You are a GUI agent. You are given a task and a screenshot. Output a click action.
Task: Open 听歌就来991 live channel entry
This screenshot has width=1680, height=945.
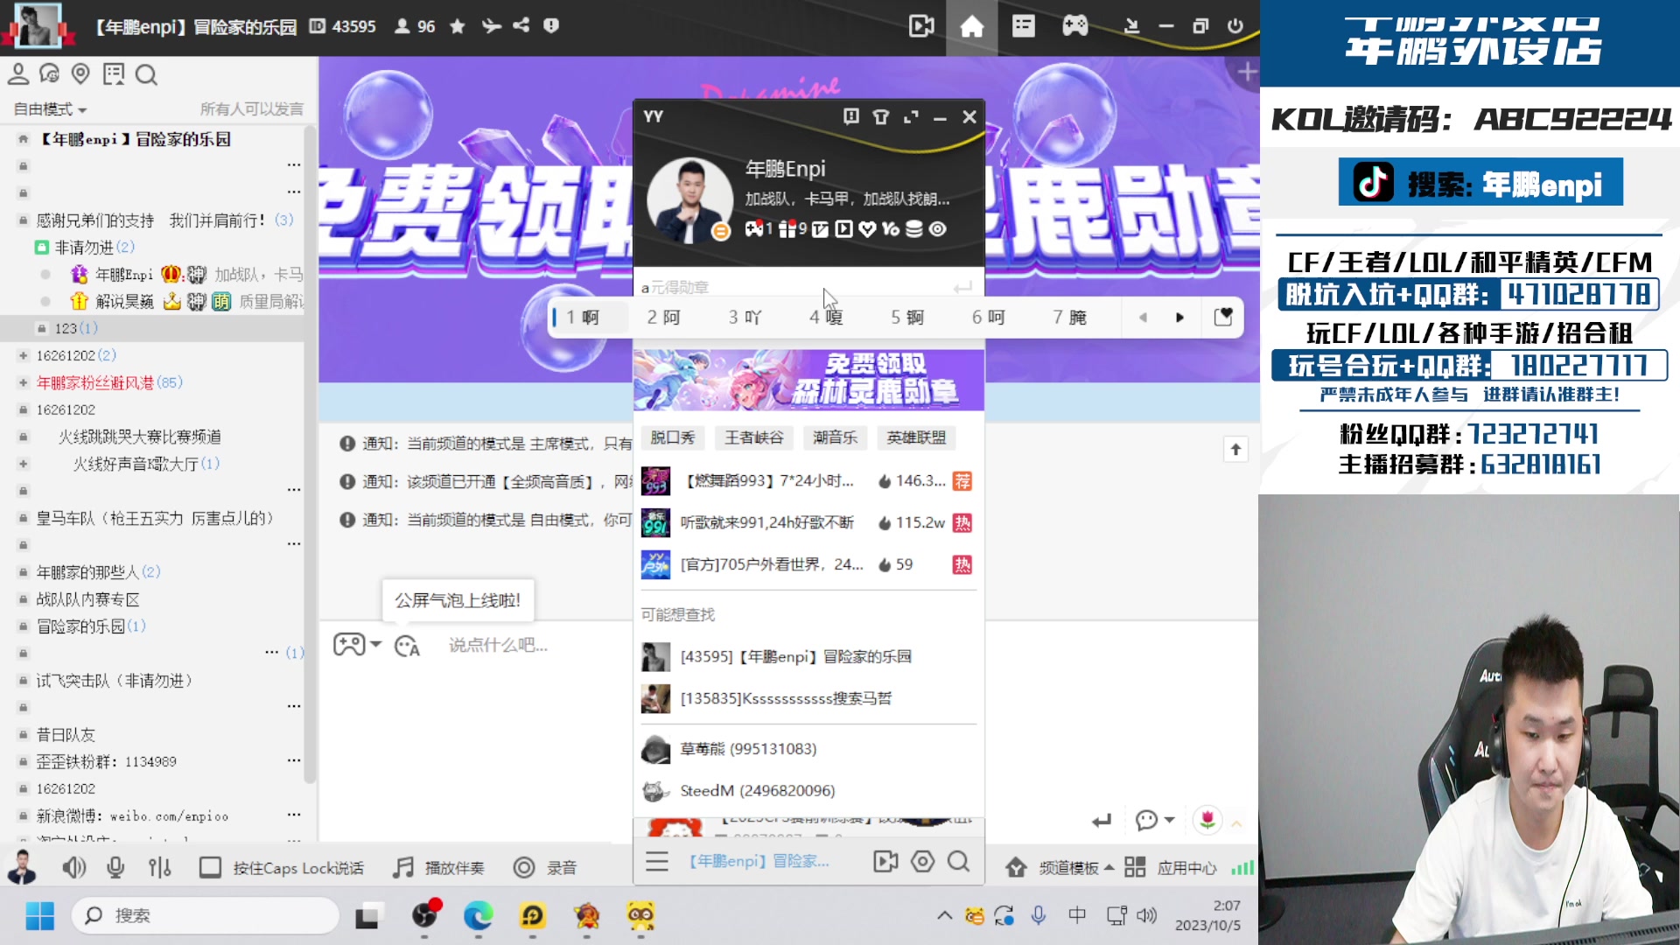pyautogui.click(x=807, y=522)
